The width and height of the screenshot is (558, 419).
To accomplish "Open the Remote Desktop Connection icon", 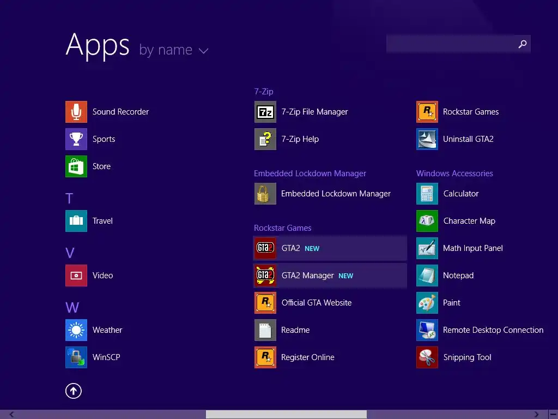I will [427, 330].
